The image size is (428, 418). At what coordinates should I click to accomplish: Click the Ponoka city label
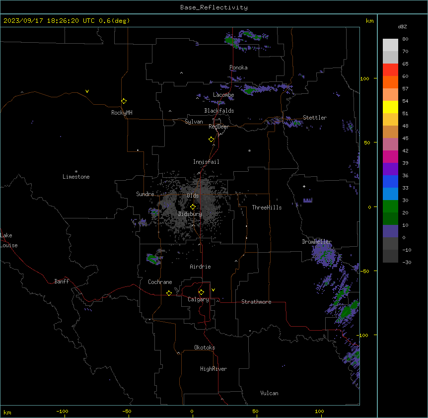click(238, 68)
